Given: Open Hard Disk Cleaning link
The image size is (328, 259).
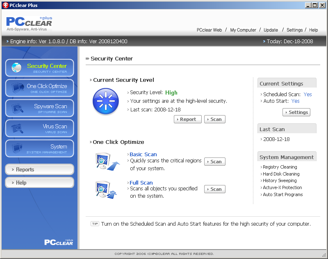Looking at the screenshot, I should [x=281, y=174].
